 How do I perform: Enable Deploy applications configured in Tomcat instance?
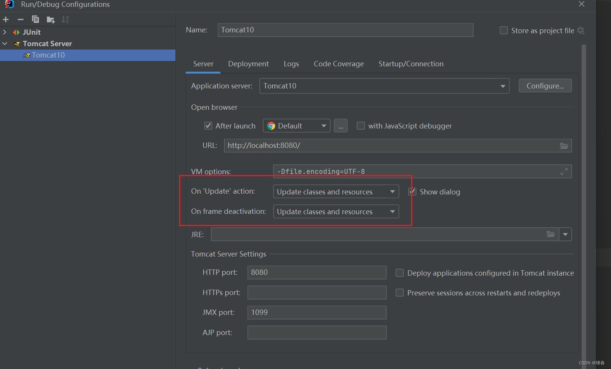click(400, 273)
